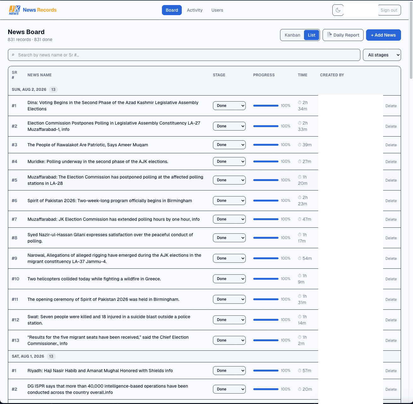
Task: Click clock icon beside 54m time
Action: click(x=300, y=258)
